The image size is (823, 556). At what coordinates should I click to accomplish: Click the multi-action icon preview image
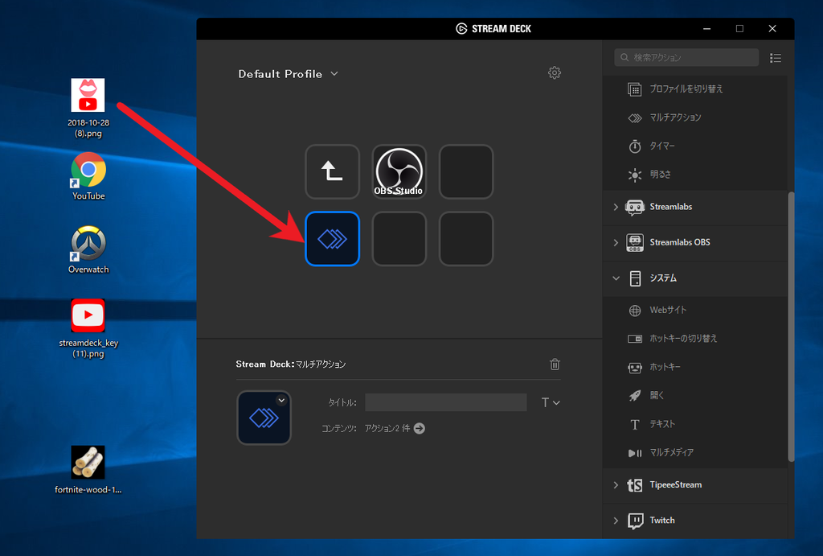tap(264, 418)
